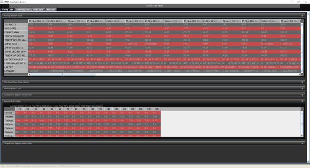Click the Session Polar Data panel title
Viewport: 310px width, 168px height.
[12, 101]
